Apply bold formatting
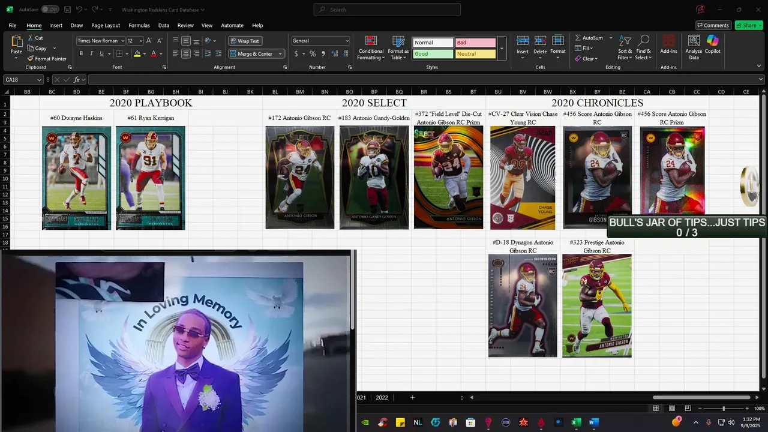 (x=82, y=53)
